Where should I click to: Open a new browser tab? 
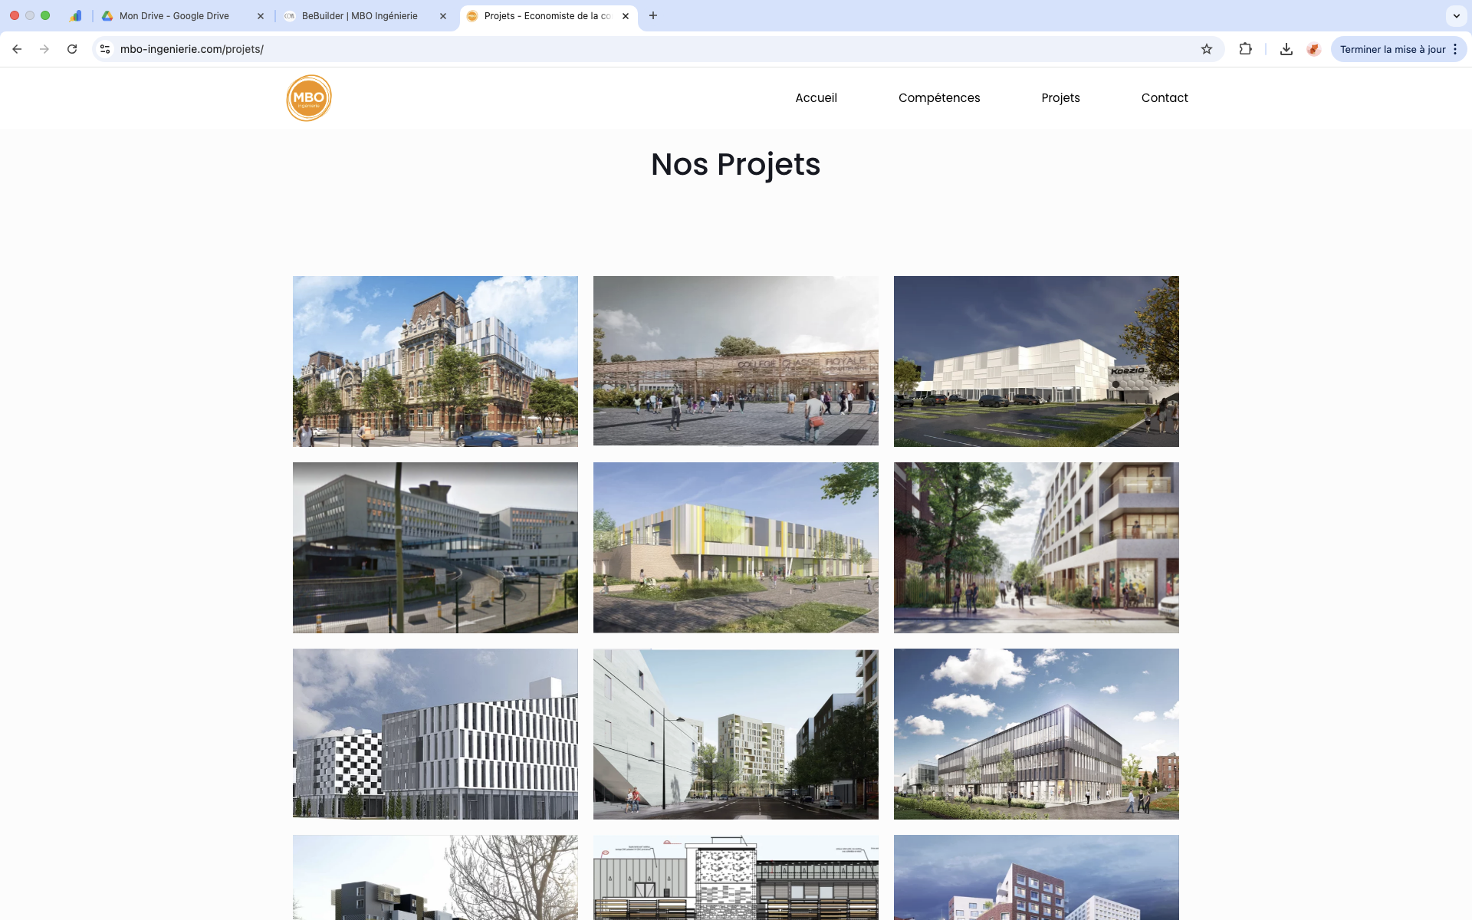[653, 15]
